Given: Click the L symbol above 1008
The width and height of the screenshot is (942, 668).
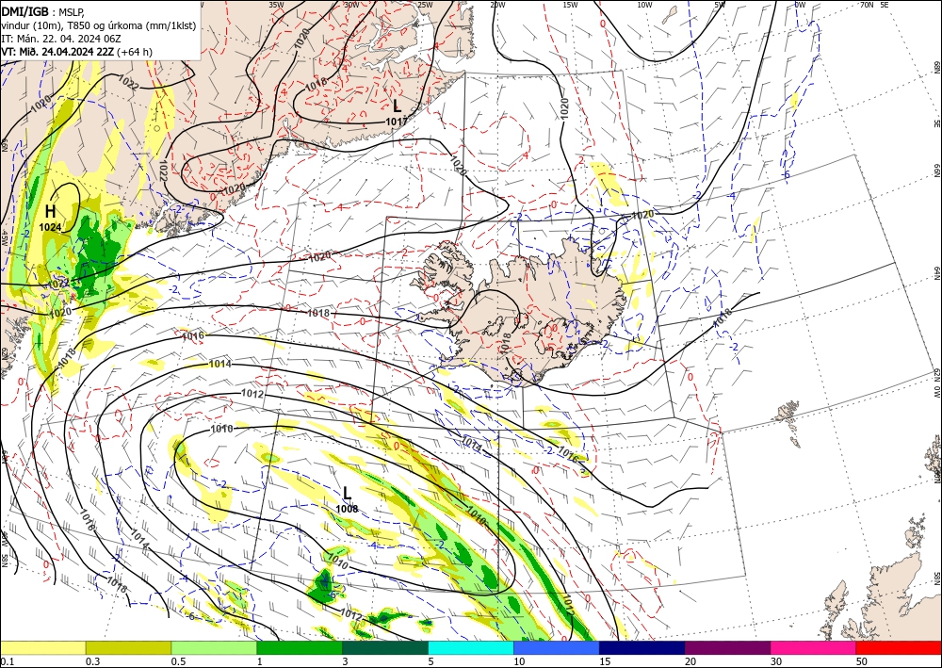Looking at the screenshot, I should pyautogui.click(x=348, y=494).
